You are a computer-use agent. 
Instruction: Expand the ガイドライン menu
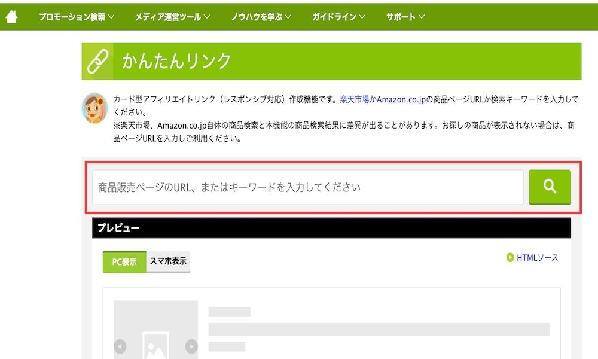[x=338, y=17]
